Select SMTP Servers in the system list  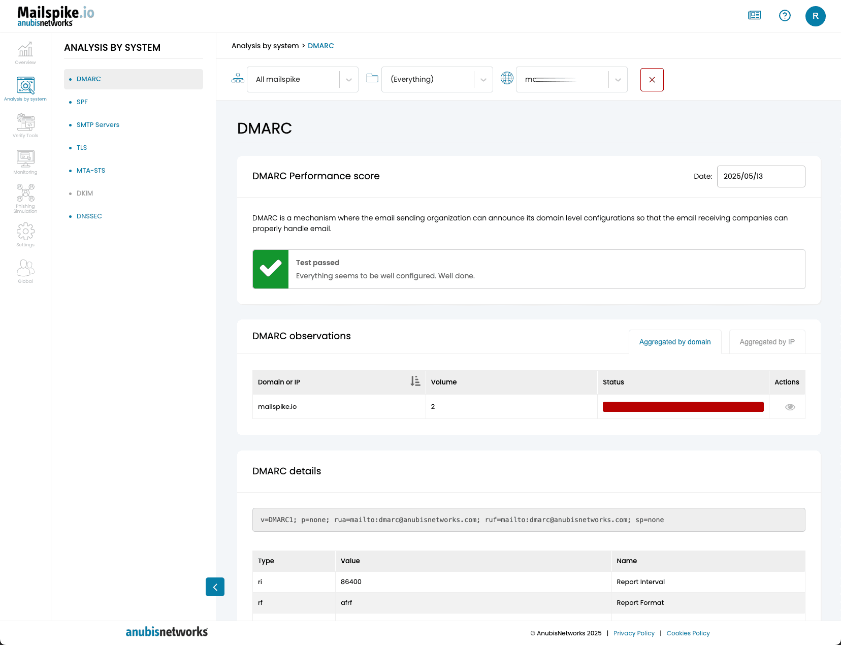tap(98, 125)
